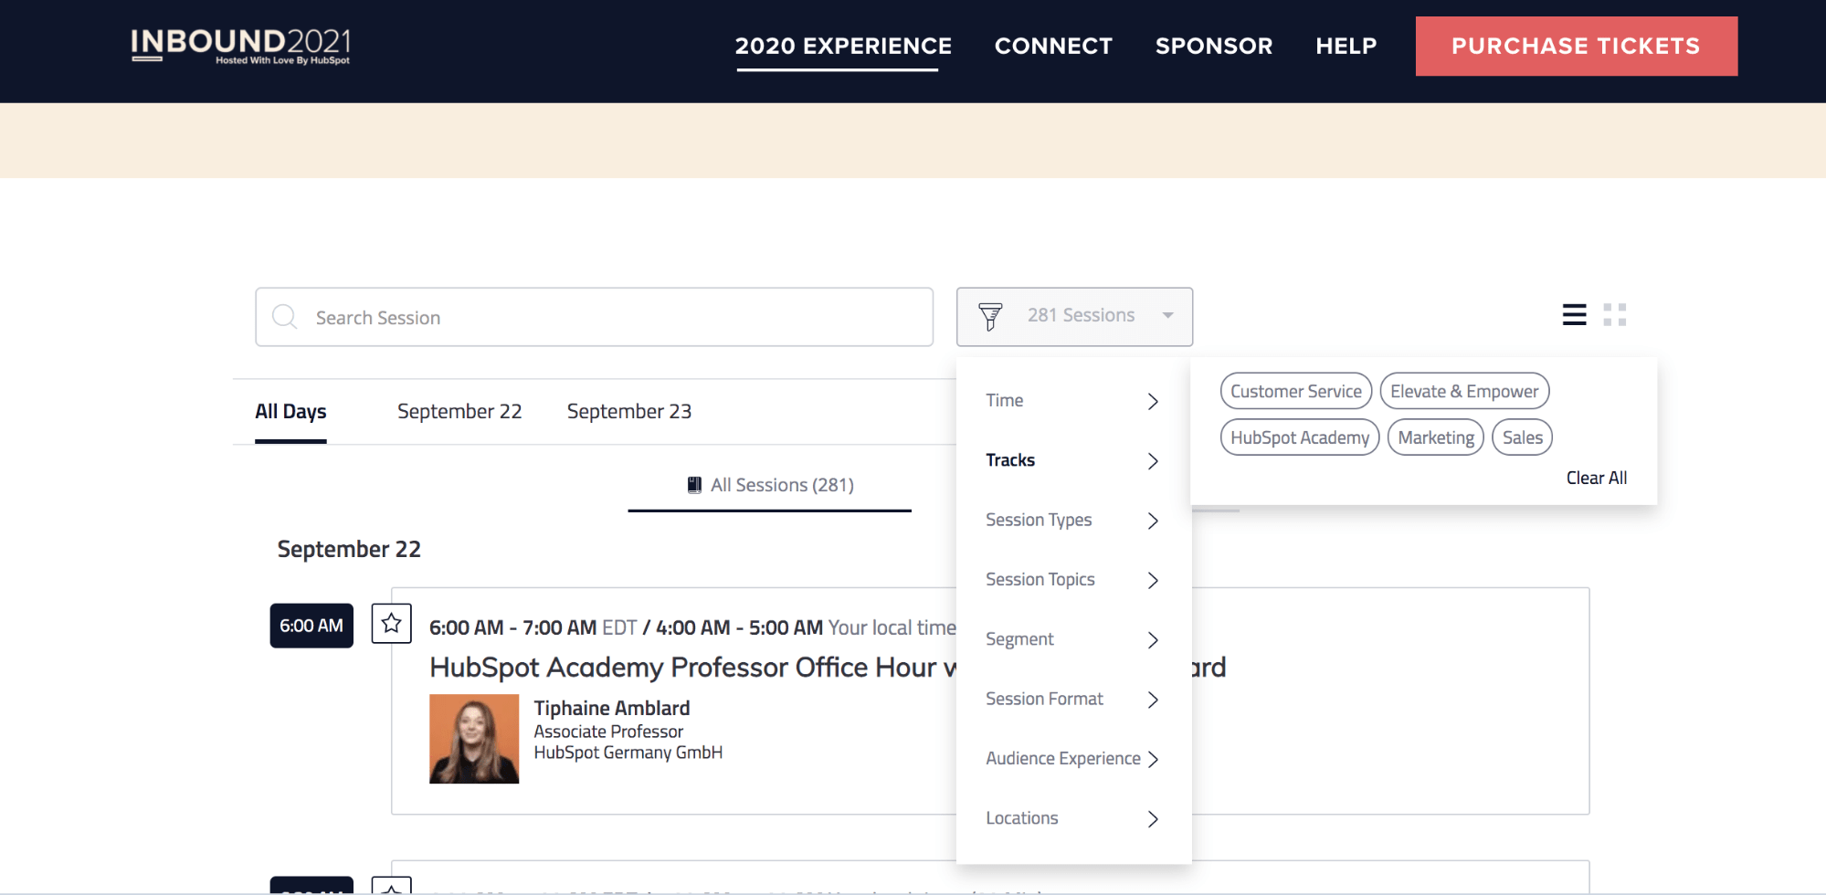This screenshot has height=895, width=1826.
Task: Click the book icon next to All Sessions
Action: (694, 485)
